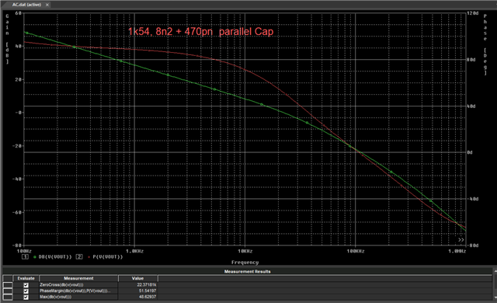Select the row header of PhaseMargin row

(x=8, y=291)
